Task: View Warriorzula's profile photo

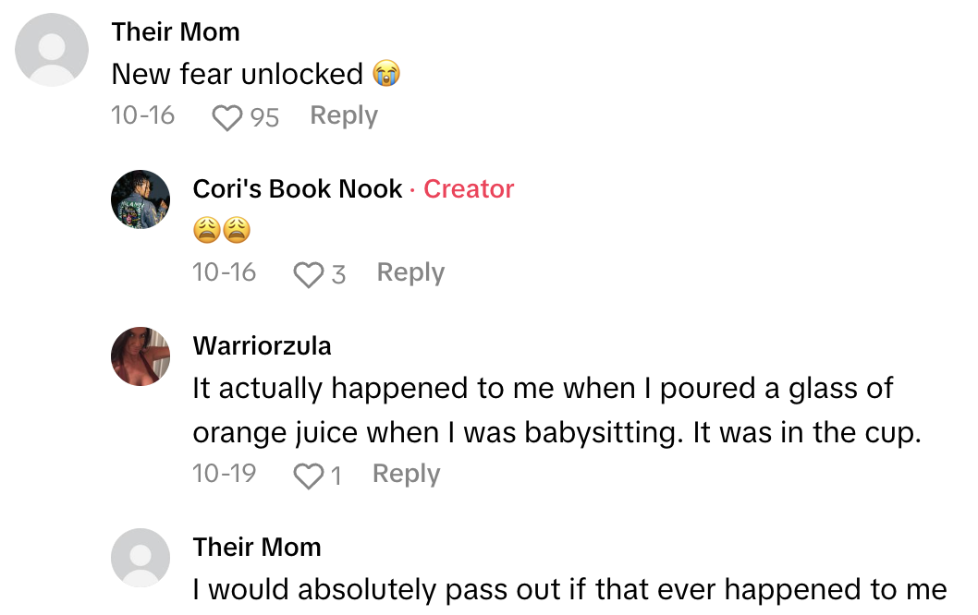Action: tap(141, 356)
